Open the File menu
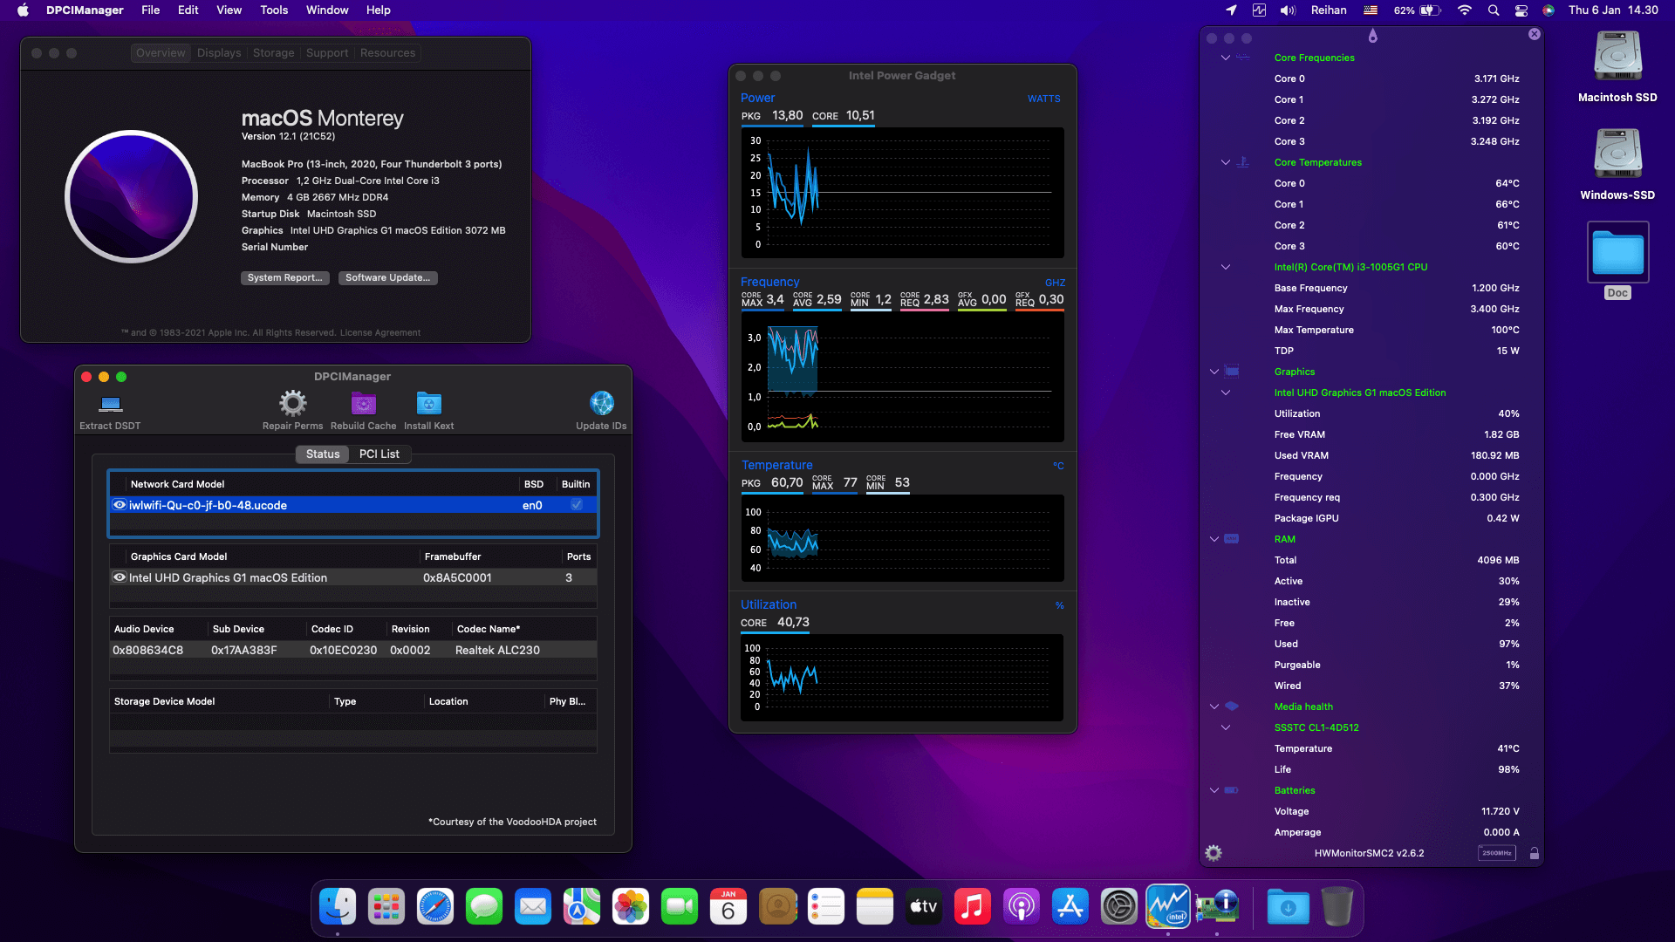The width and height of the screenshot is (1675, 942). (150, 10)
